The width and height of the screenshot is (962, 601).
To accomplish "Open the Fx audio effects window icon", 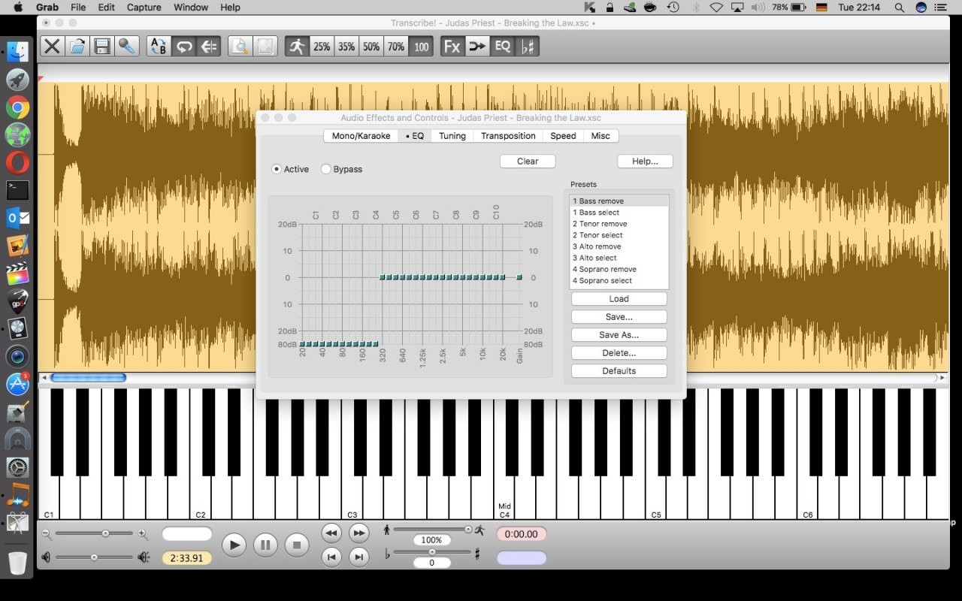I will coord(452,47).
